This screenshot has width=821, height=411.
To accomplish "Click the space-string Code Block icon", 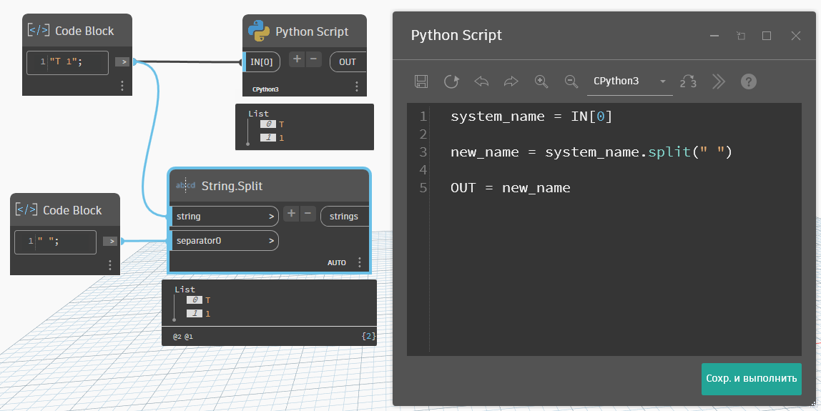I will (x=26, y=210).
